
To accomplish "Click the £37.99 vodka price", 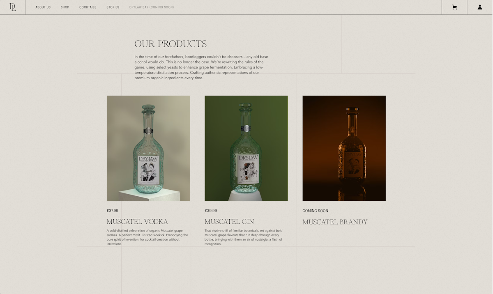I will [x=113, y=211].
